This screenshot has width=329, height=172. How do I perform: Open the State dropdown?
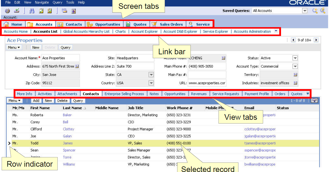point(151,75)
